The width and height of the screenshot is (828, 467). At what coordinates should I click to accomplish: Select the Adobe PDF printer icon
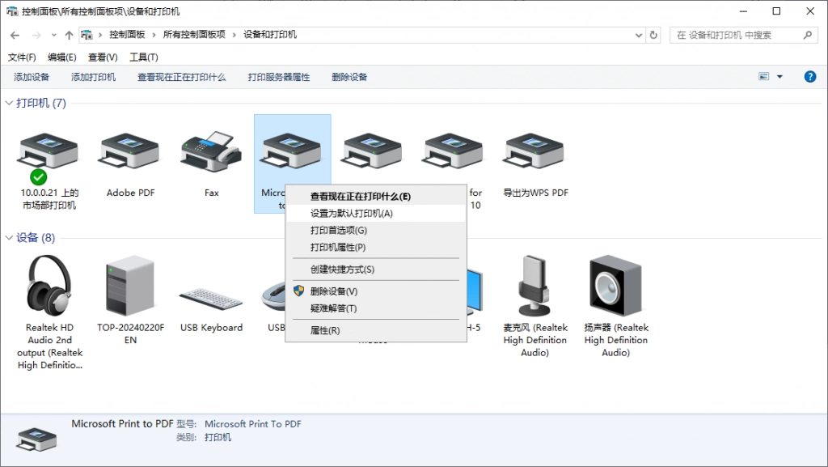click(x=129, y=151)
